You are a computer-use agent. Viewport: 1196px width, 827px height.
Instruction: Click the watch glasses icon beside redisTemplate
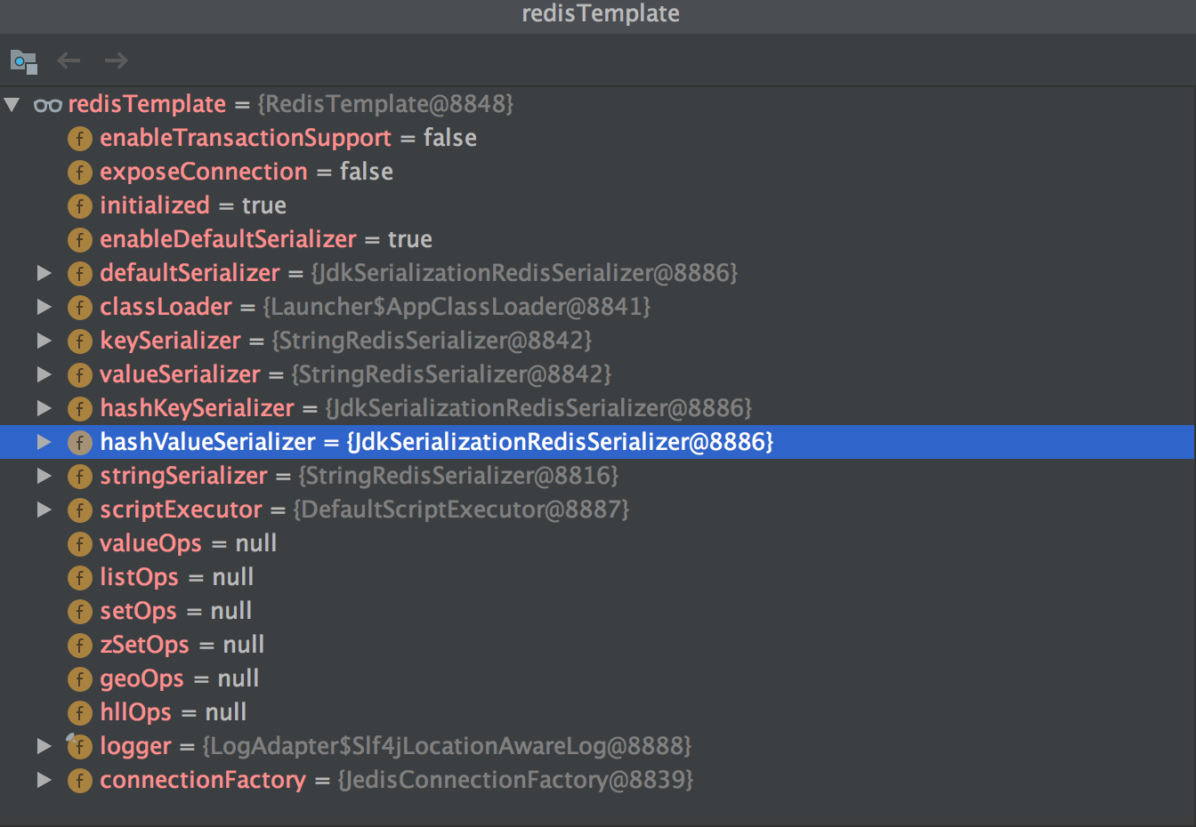pyautogui.click(x=48, y=105)
